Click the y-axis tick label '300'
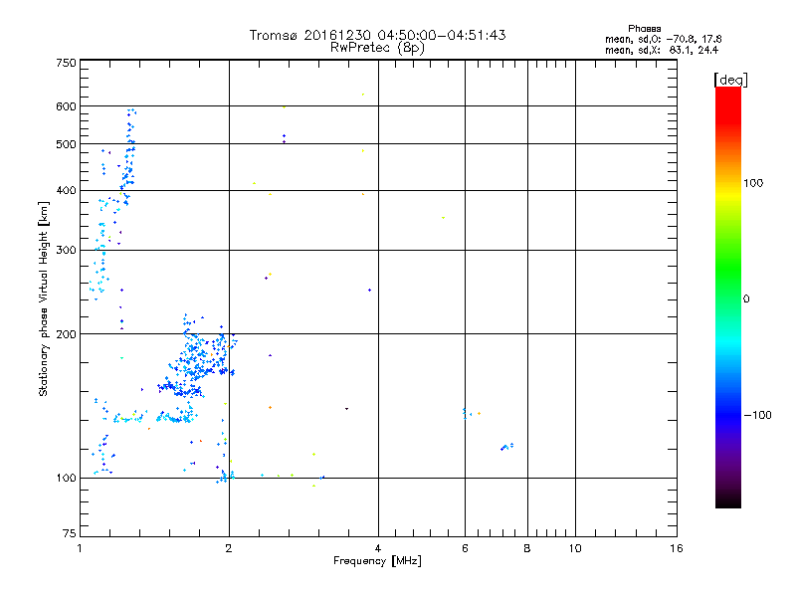This screenshot has height=597, width=796. coord(66,251)
